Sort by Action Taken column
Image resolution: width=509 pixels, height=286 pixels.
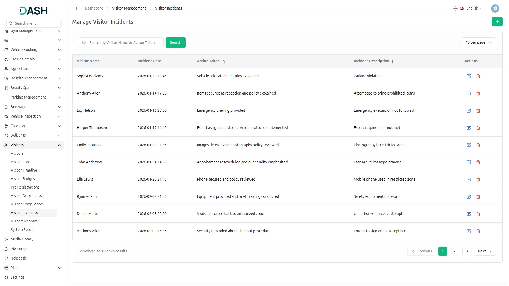223,61
